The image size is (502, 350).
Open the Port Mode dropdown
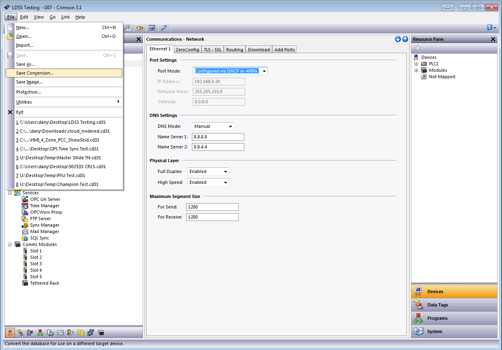point(264,71)
